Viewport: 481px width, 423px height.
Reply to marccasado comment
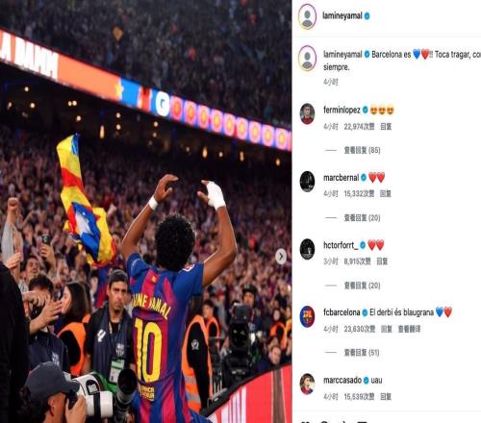386,397
